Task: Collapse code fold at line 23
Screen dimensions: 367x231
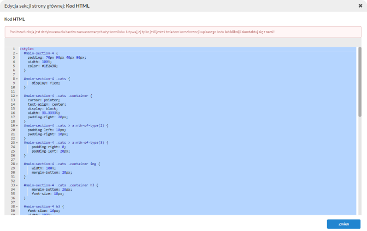Action: pyautogui.click(x=17, y=143)
